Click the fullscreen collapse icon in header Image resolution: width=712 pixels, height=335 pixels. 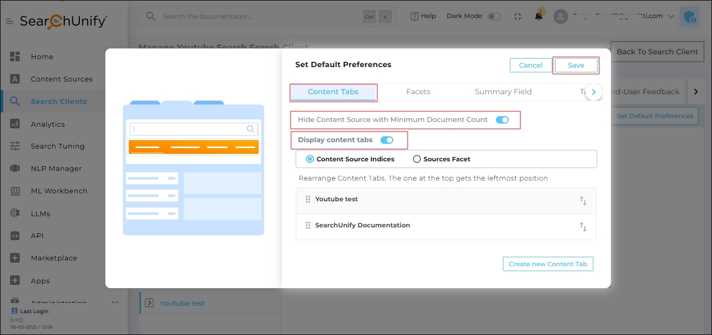tap(518, 16)
